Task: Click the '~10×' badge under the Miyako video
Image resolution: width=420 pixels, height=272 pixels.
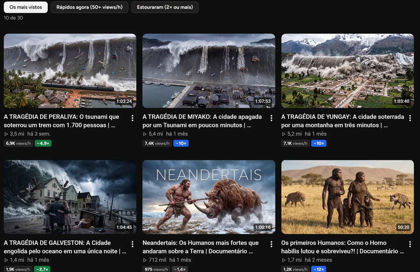Action: pos(181,143)
